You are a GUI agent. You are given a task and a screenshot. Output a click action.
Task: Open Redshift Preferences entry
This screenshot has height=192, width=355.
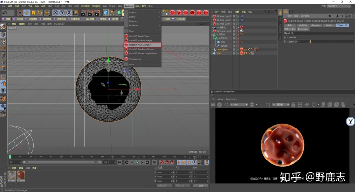143,59
